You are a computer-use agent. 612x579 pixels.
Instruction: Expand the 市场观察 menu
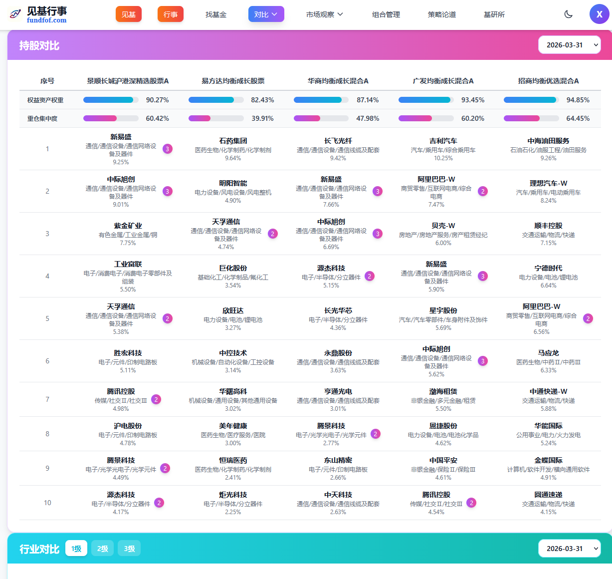(x=325, y=14)
